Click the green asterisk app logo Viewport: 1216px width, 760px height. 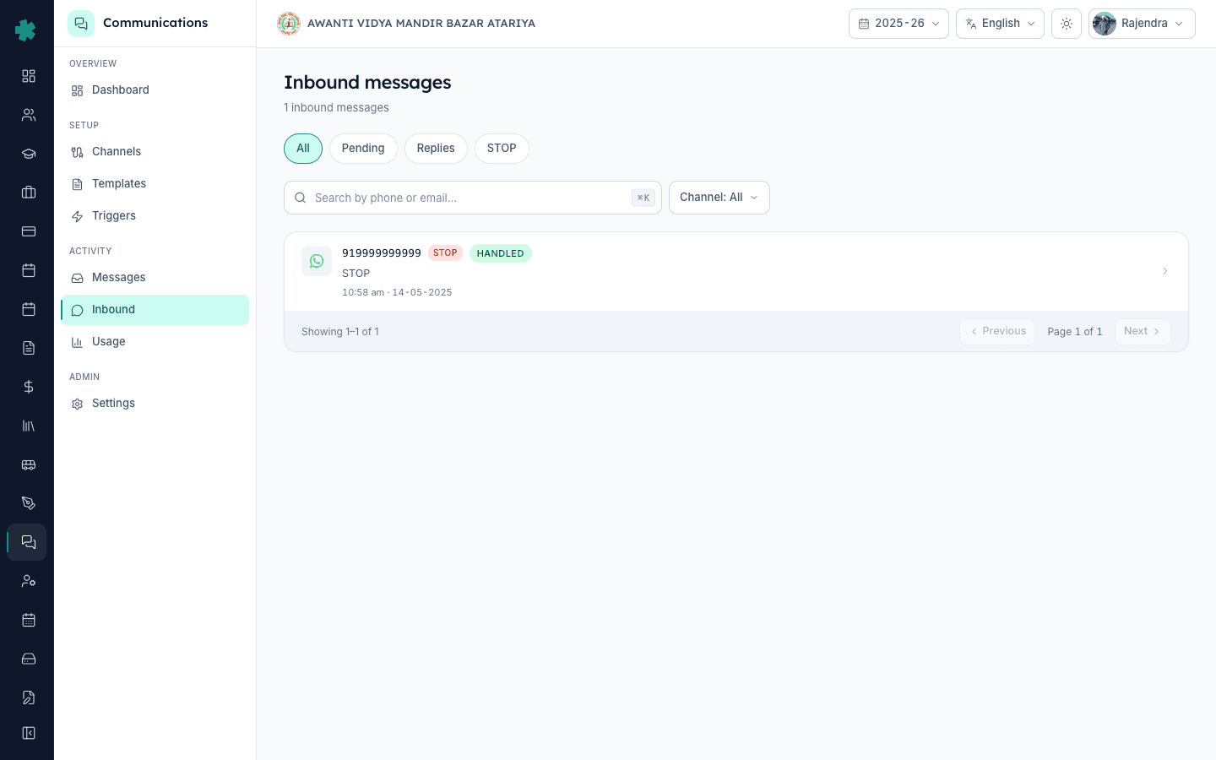pyautogui.click(x=26, y=30)
